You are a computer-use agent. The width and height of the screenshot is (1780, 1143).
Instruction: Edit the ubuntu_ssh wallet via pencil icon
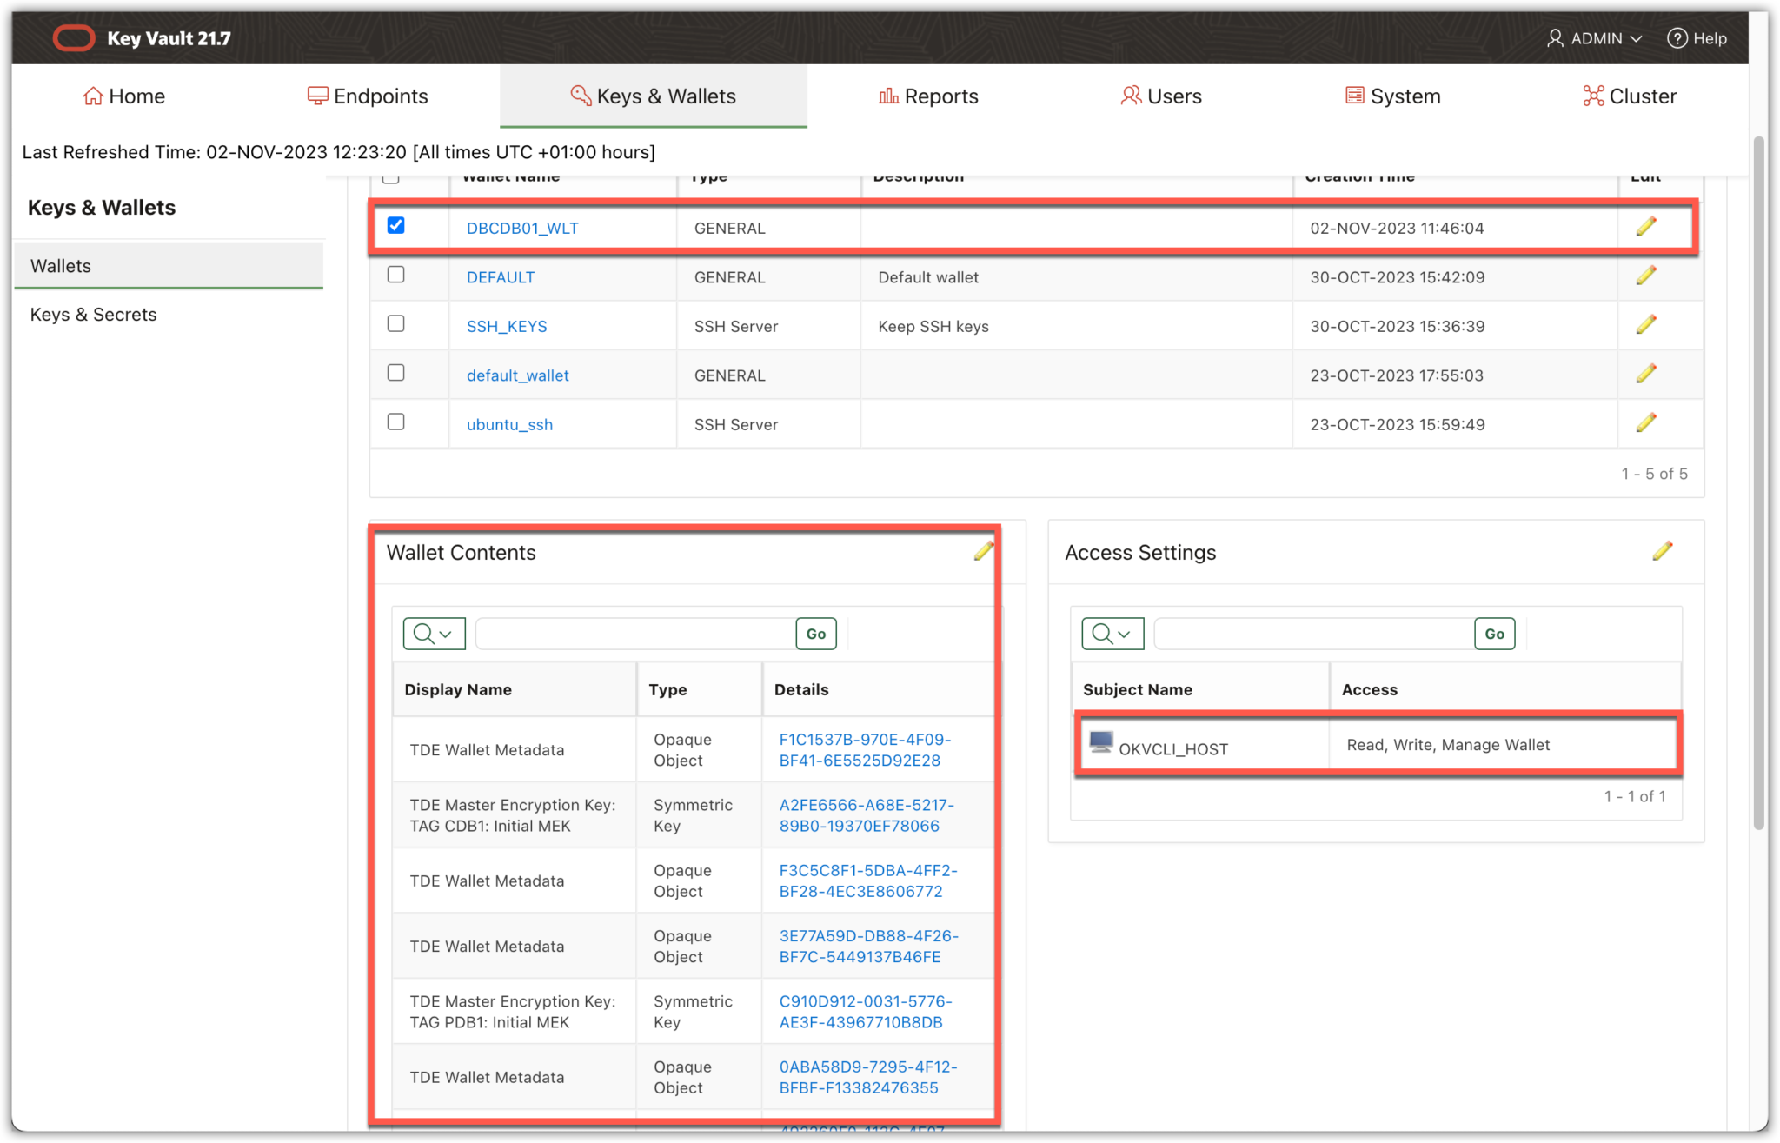1645,423
